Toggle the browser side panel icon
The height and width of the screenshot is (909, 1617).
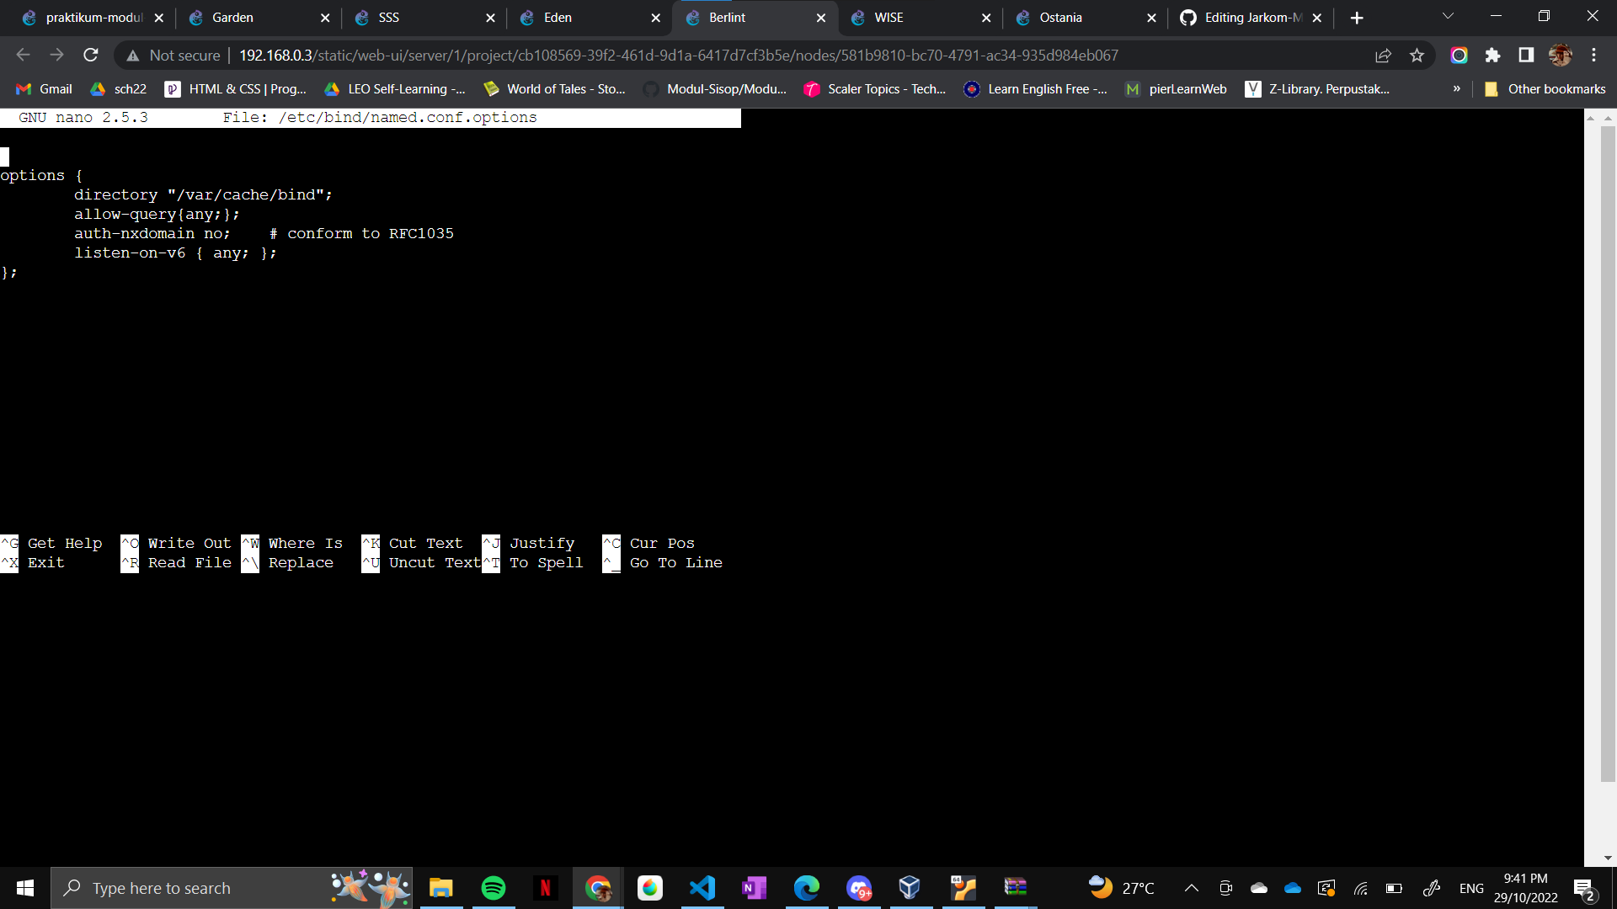[x=1526, y=56]
